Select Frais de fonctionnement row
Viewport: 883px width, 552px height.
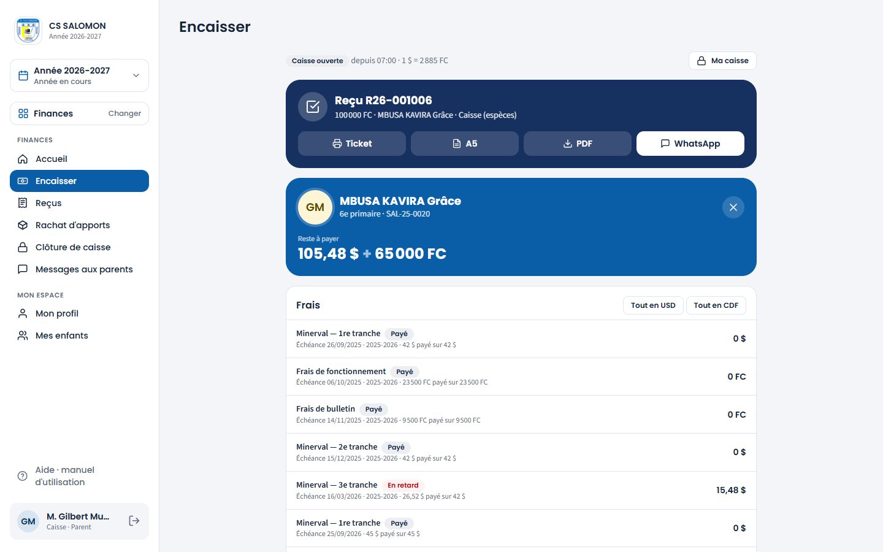521,377
